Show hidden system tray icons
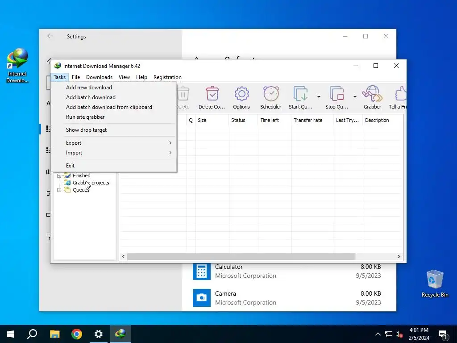This screenshot has height=343, width=457. [x=378, y=334]
